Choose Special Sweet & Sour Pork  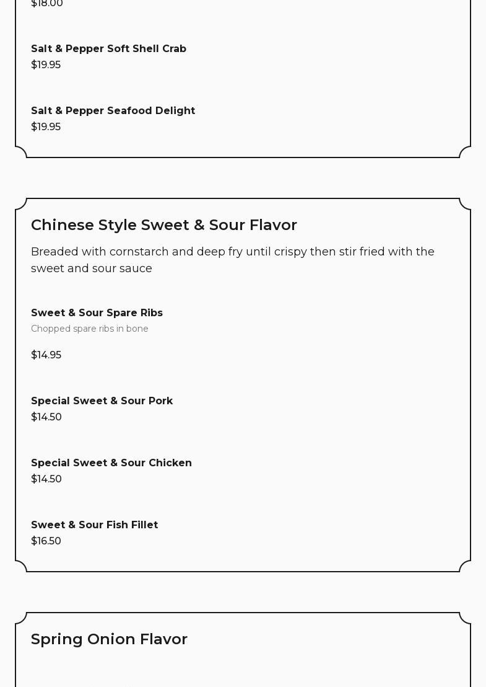tap(102, 401)
